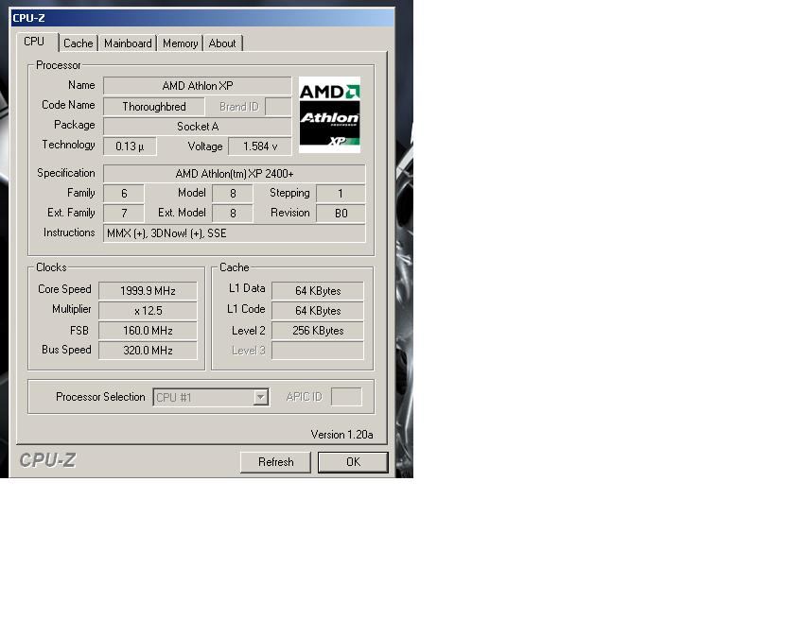The height and width of the screenshot is (619, 787).
Task: Click the Revision value B0
Action: [x=341, y=214]
